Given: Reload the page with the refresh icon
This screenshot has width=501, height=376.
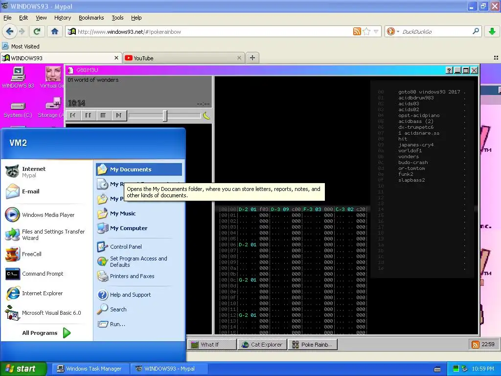Looking at the screenshot, I should (37, 31).
